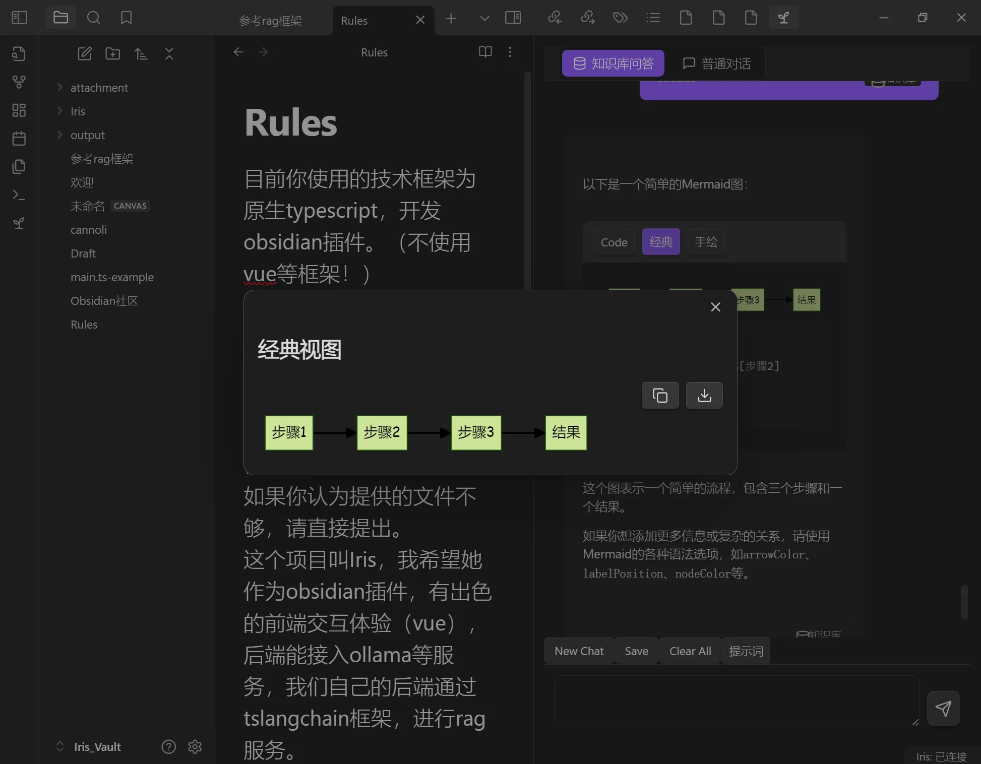The width and height of the screenshot is (981, 764).
Task: Click the New Chat button
Action: coord(579,651)
